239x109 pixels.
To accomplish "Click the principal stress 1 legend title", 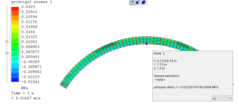I will [x=32, y=2].
